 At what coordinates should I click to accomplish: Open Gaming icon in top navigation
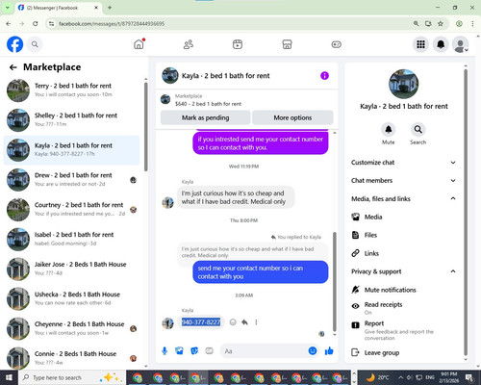337,44
